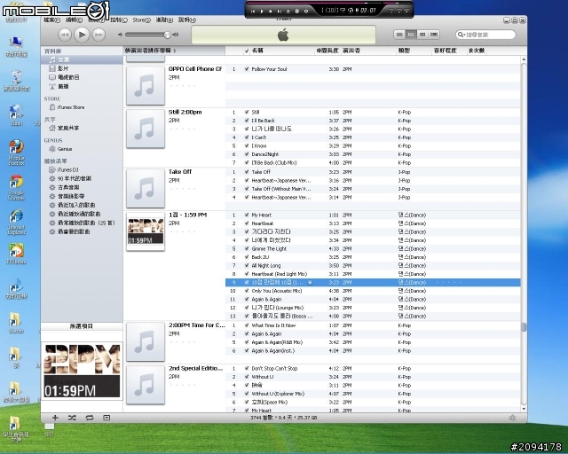
Task: Click the high volume speaker icon
Action: click(x=176, y=35)
